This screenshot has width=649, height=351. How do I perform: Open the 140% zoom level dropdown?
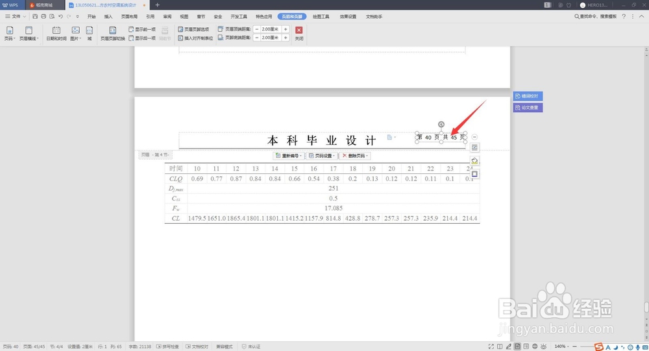561,346
